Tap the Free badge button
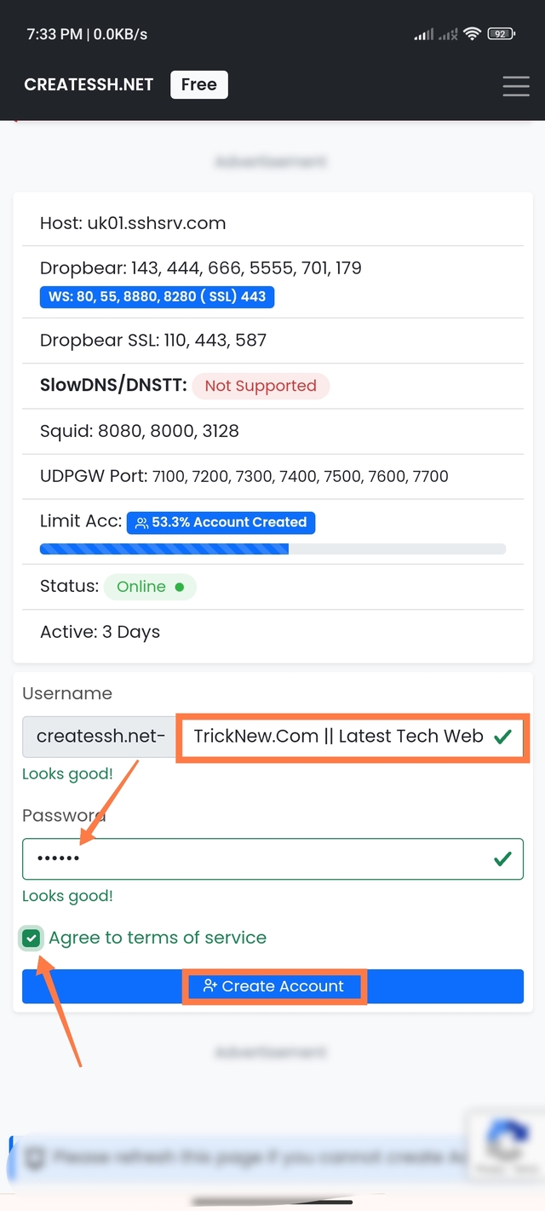The image size is (545, 1211). (198, 84)
